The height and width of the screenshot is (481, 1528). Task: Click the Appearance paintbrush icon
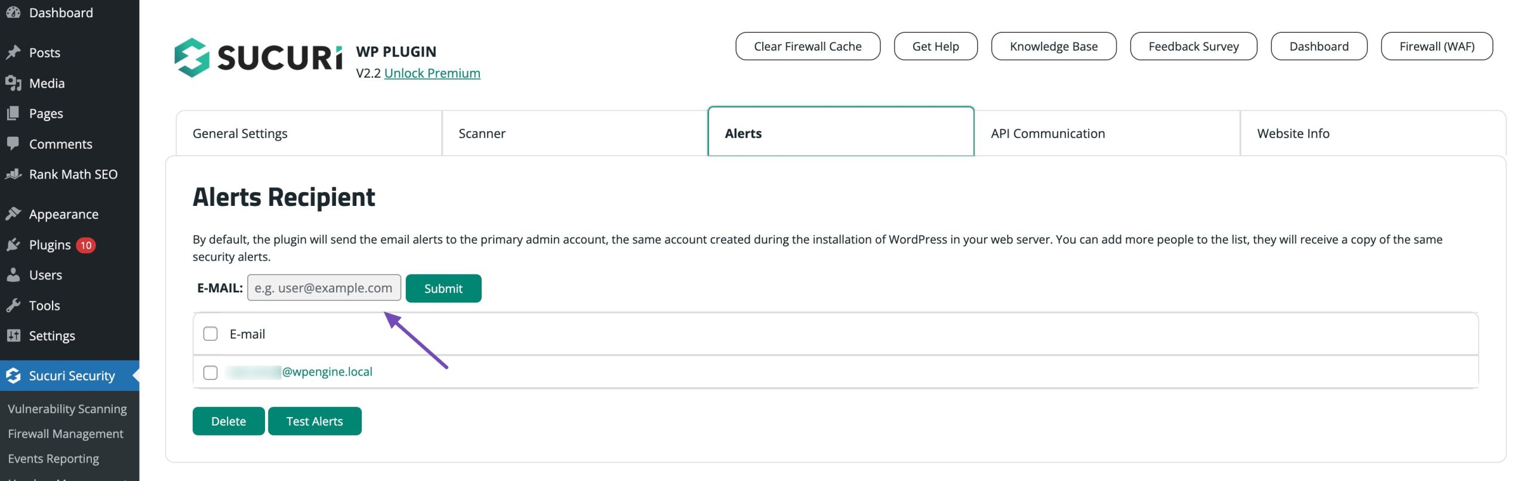(13, 214)
